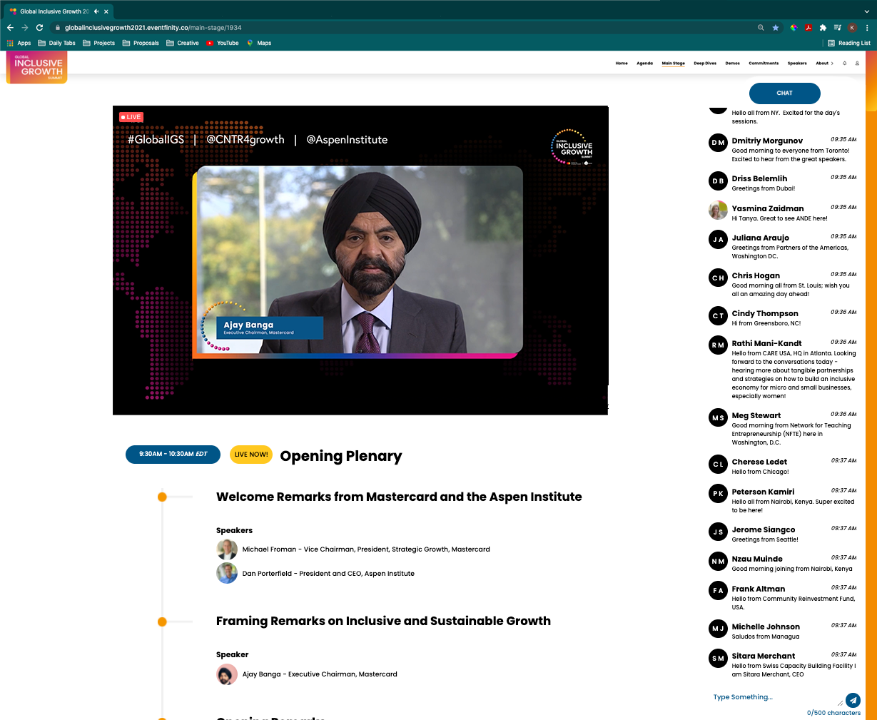Open the Extensions puzzle menu
The width and height of the screenshot is (877, 720).
point(823,28)
